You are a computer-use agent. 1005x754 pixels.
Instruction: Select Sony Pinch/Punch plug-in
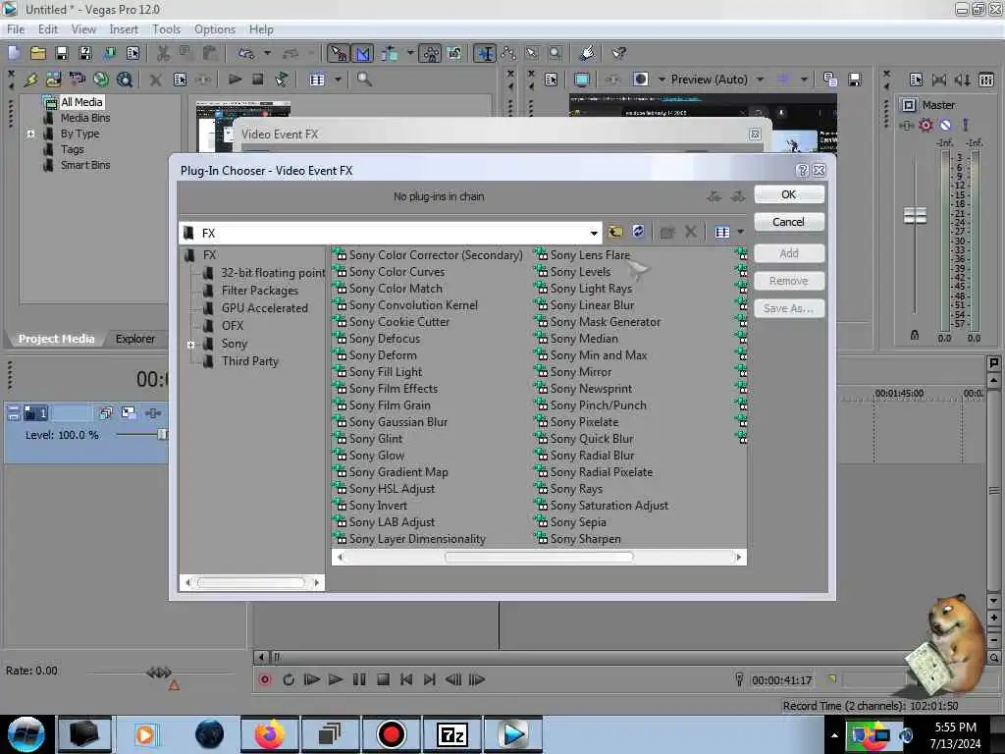pos(598,405)
